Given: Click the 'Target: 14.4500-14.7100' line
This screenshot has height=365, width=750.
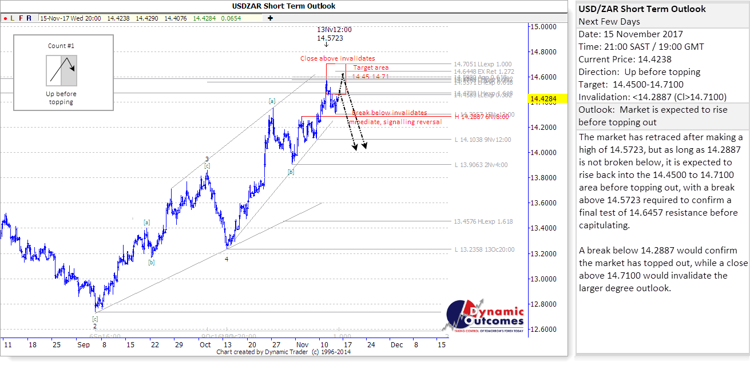Looking at the screenshot, I should point(631,85).
